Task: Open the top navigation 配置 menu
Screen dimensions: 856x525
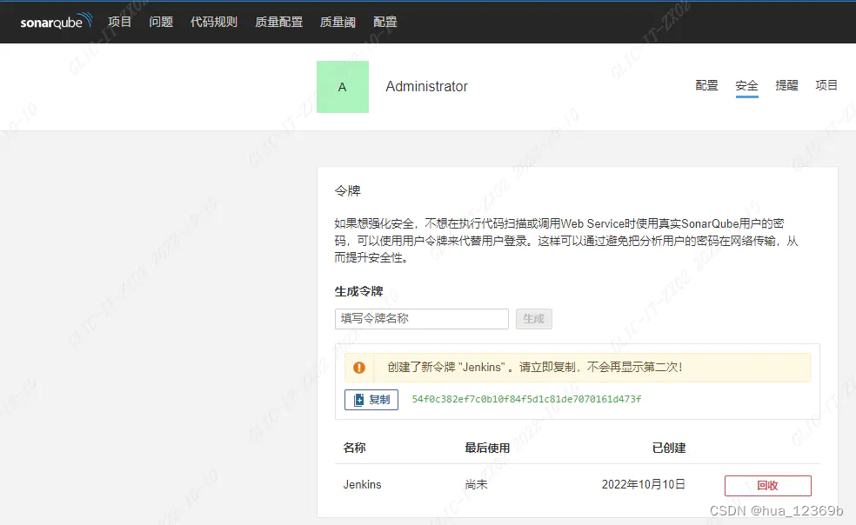Action: pyautogui.click(x=385, y=22)
